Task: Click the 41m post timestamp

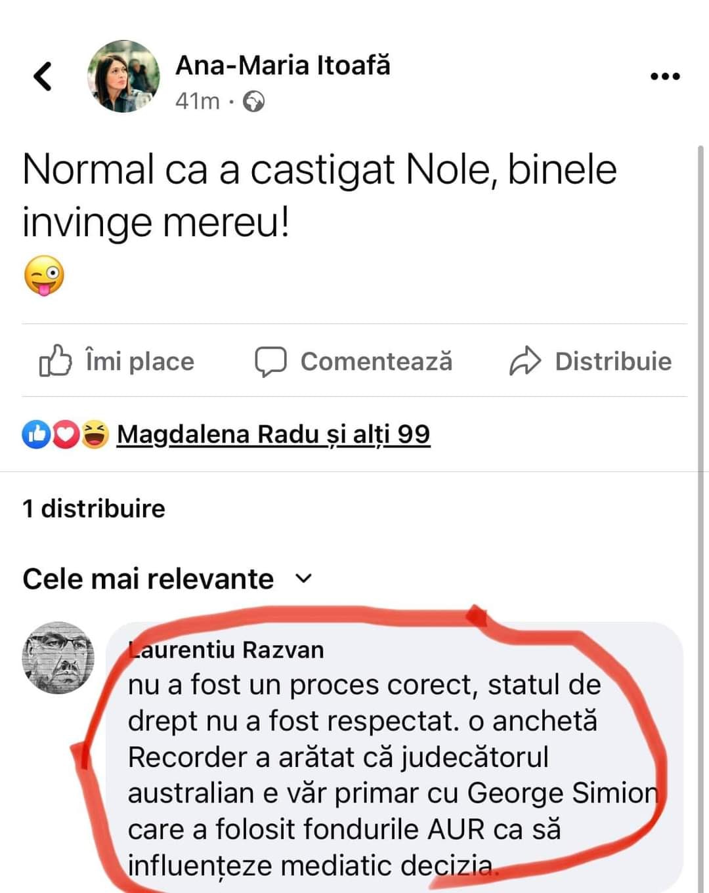Action: click(197, 102)
